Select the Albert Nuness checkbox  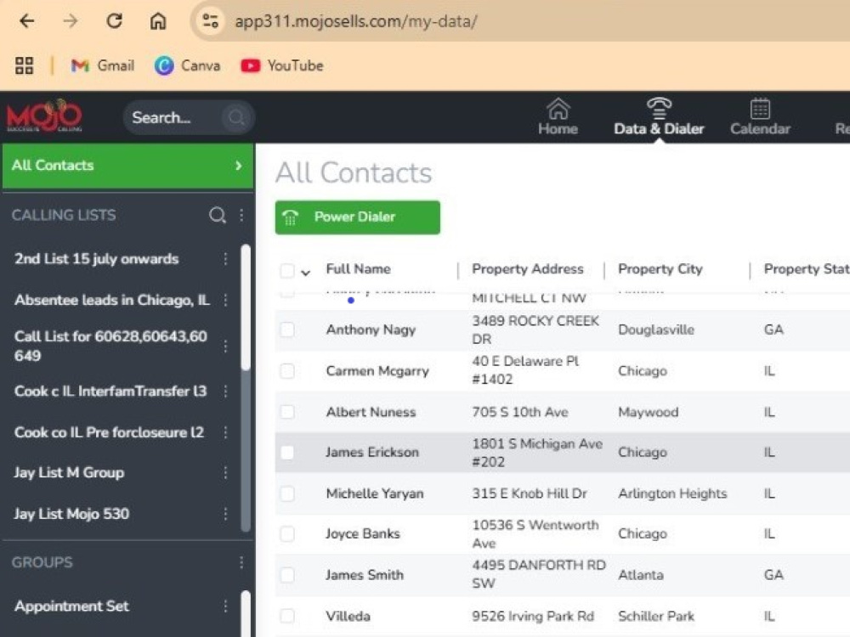point(286,412)
